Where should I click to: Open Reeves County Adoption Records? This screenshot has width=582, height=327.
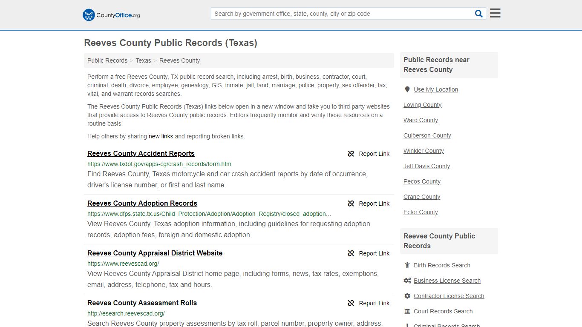coord(142,204)
